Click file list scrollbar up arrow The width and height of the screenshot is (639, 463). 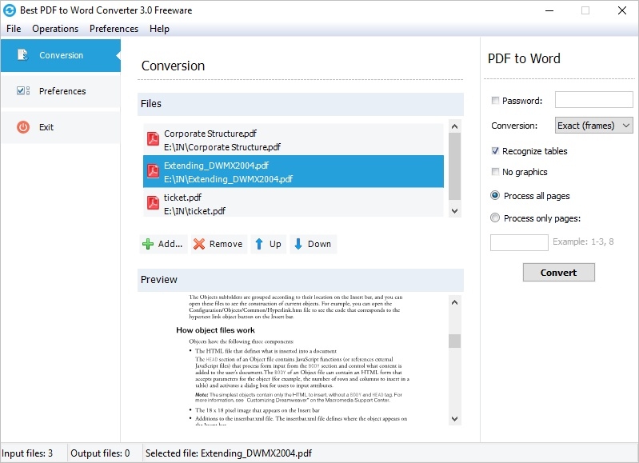(455, 126)
